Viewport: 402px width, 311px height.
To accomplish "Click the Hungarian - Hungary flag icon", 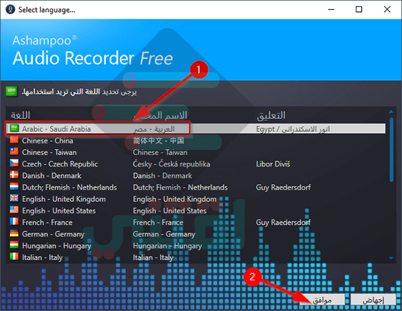I will (x=14, y=245).
